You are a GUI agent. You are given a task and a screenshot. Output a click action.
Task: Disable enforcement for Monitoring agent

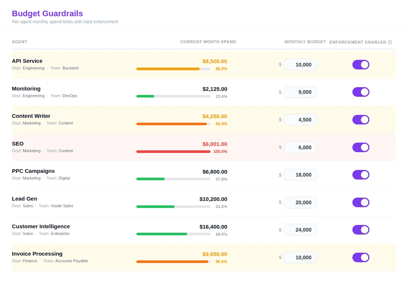coord(361,92)
